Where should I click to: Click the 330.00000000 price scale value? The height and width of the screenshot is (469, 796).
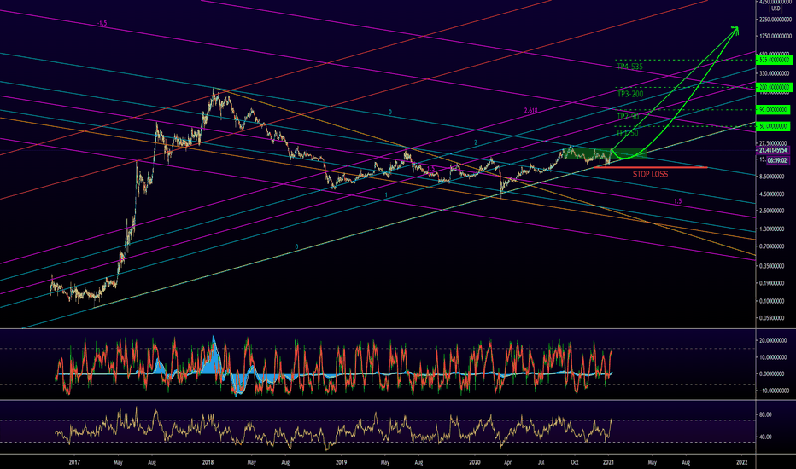tap(775, 73)
